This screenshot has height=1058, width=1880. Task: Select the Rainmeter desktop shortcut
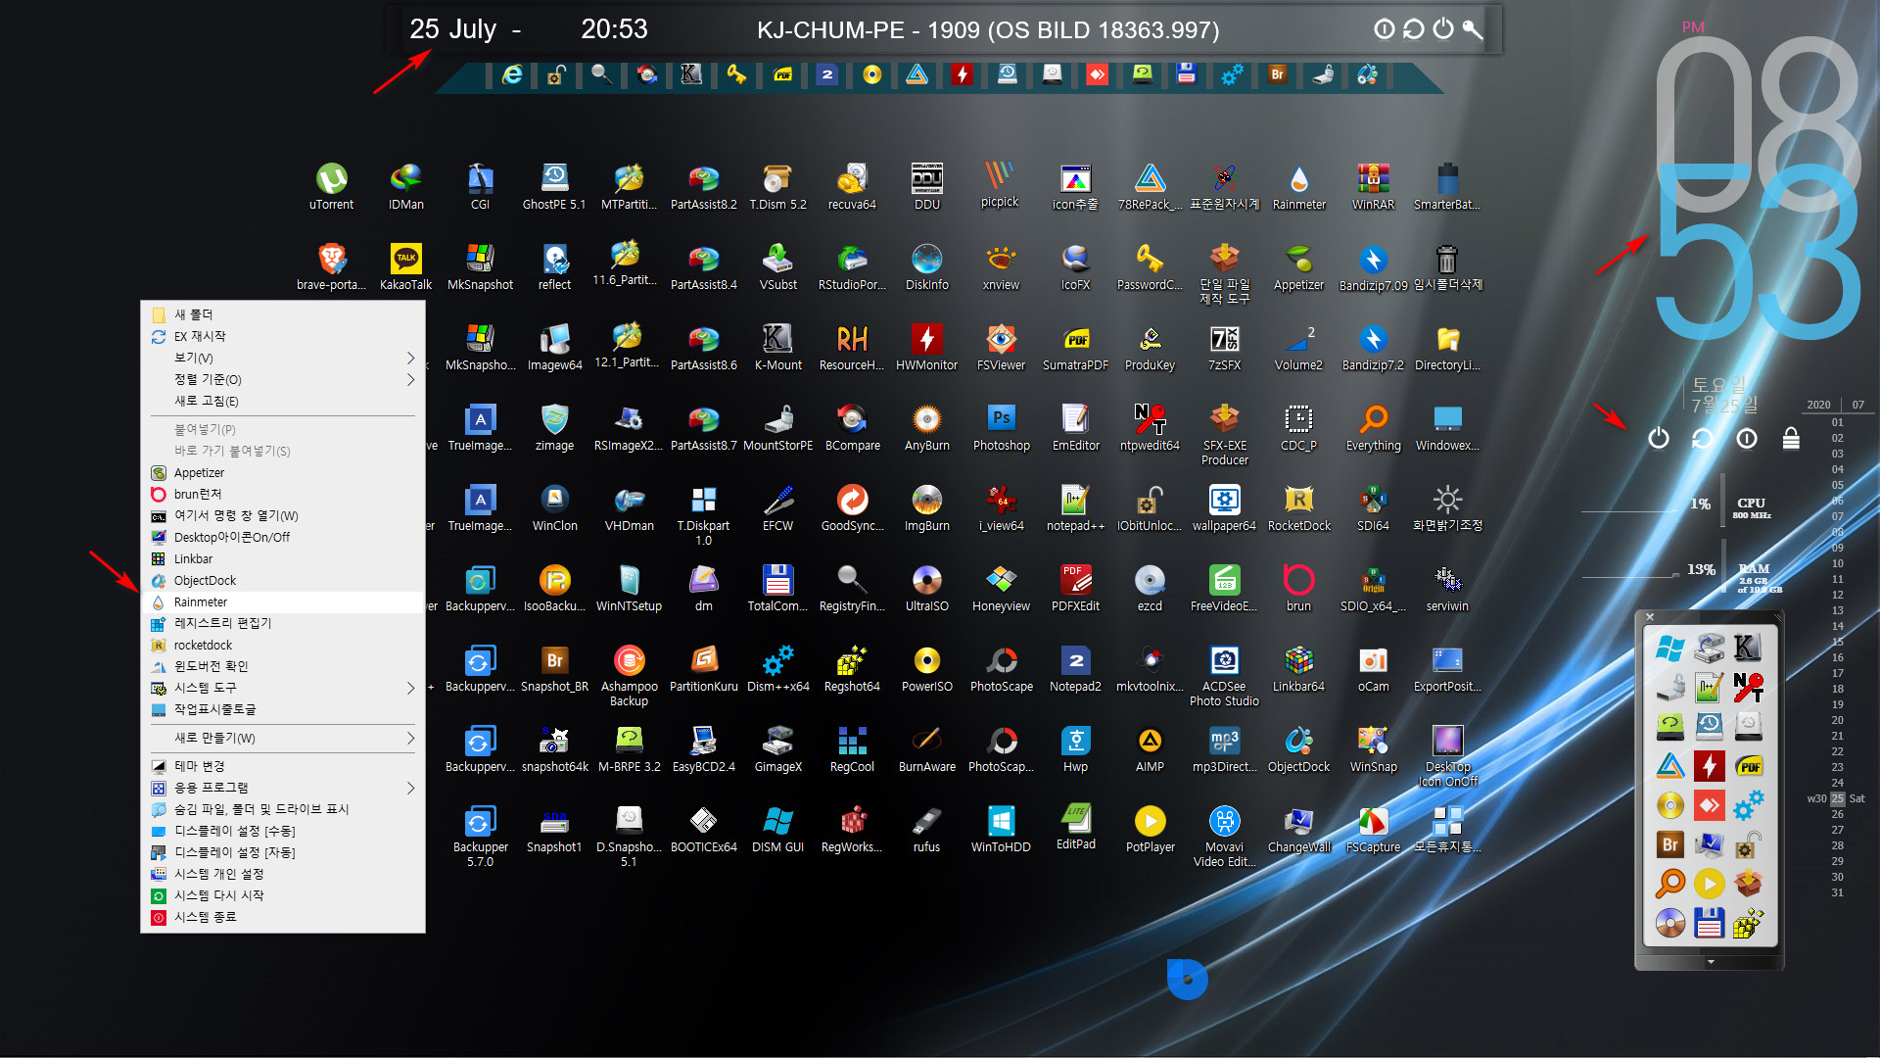pyautogui.click(x=1298, y=186)
